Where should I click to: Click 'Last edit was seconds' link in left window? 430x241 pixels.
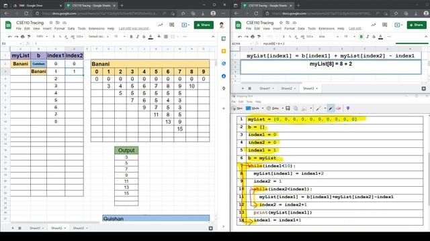(134, 28)
